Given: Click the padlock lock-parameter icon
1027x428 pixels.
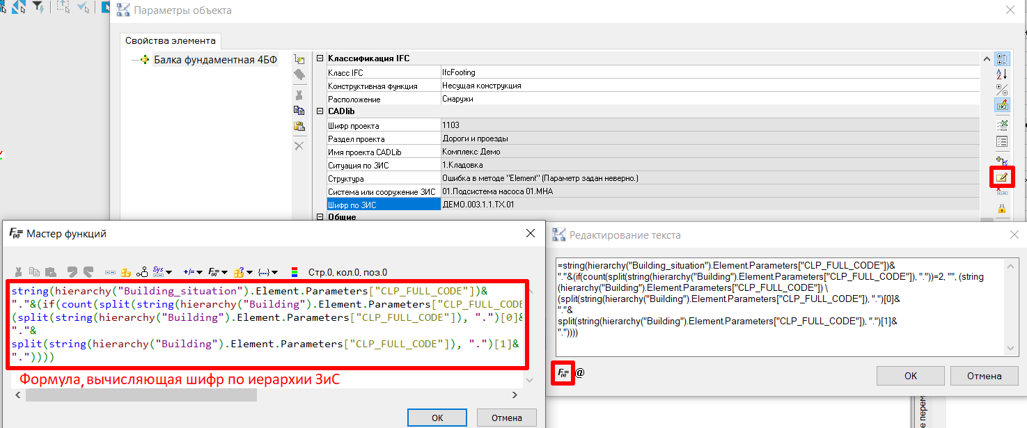Looking at the screenshot, I should coord(1002,208).
